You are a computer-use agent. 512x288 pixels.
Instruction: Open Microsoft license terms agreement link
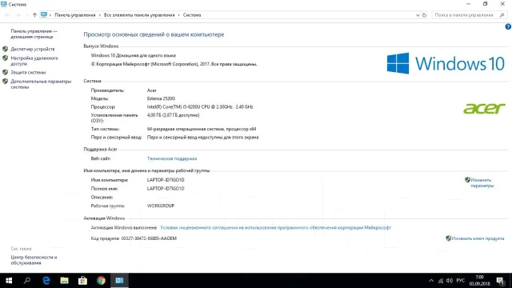[x=275, y=227]
